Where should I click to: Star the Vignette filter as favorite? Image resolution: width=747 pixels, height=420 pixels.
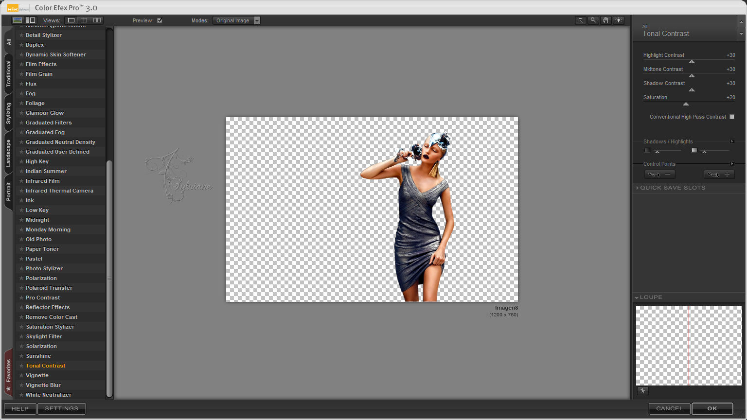[21, 375]
